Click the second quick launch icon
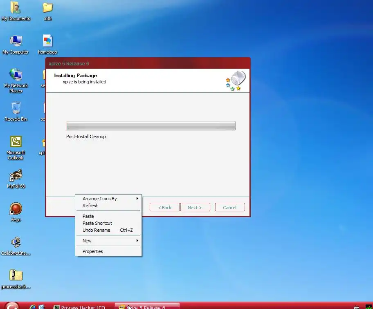 pyautogui.click(x=42, y=307)
